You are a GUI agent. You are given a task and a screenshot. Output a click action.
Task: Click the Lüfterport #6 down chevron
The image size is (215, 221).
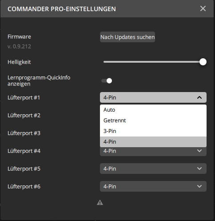(199, 186)
